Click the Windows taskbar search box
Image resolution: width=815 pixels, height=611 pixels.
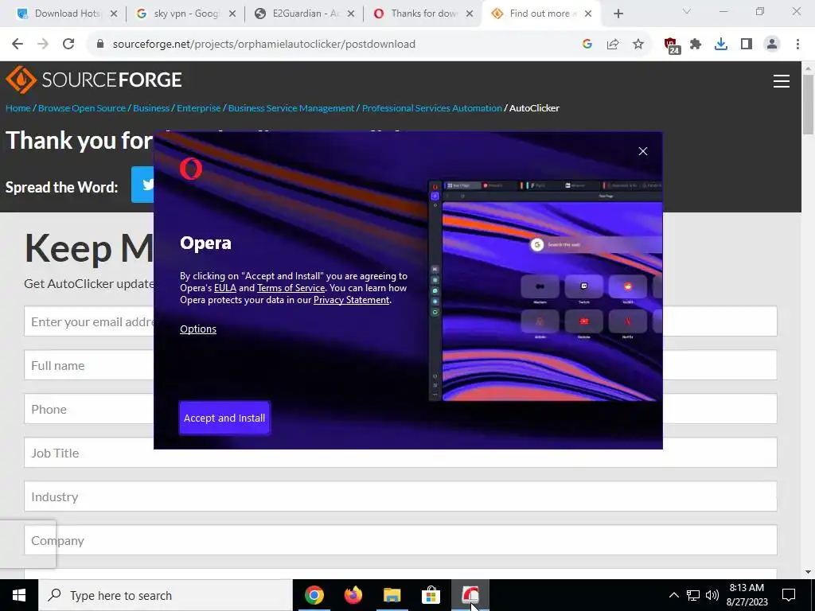click(x=166, y=595)
